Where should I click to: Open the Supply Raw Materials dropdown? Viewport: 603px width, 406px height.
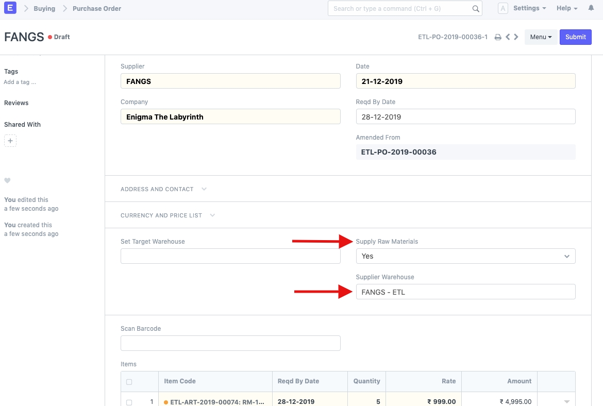pos(465,256)
